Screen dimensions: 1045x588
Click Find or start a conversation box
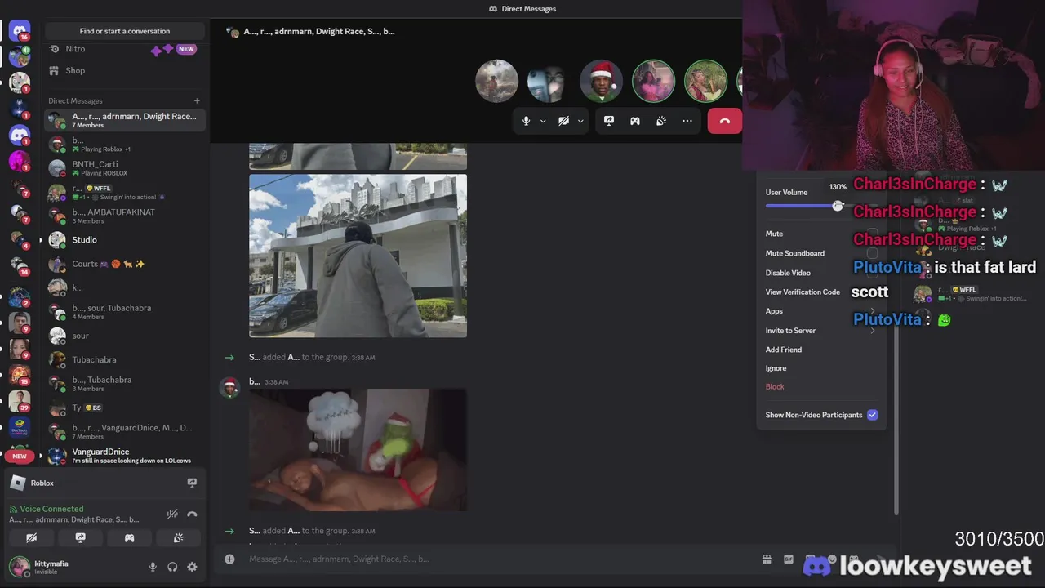125,31
